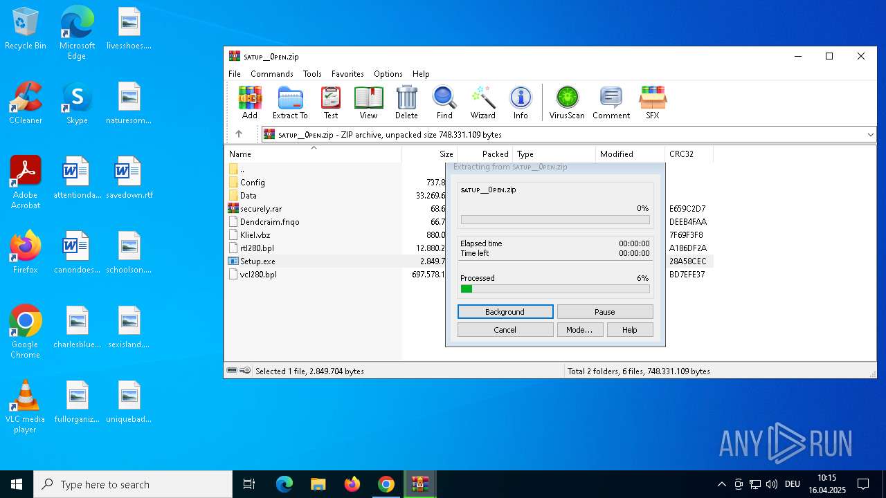
Task: Click the drive icon in status bar
Action: coord(233,371)
